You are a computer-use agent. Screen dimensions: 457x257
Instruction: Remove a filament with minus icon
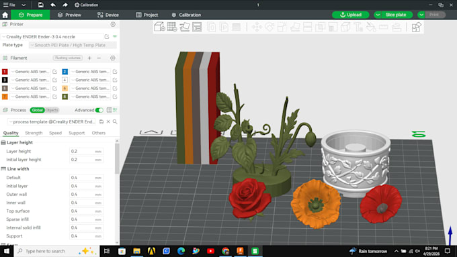[99, 58]
